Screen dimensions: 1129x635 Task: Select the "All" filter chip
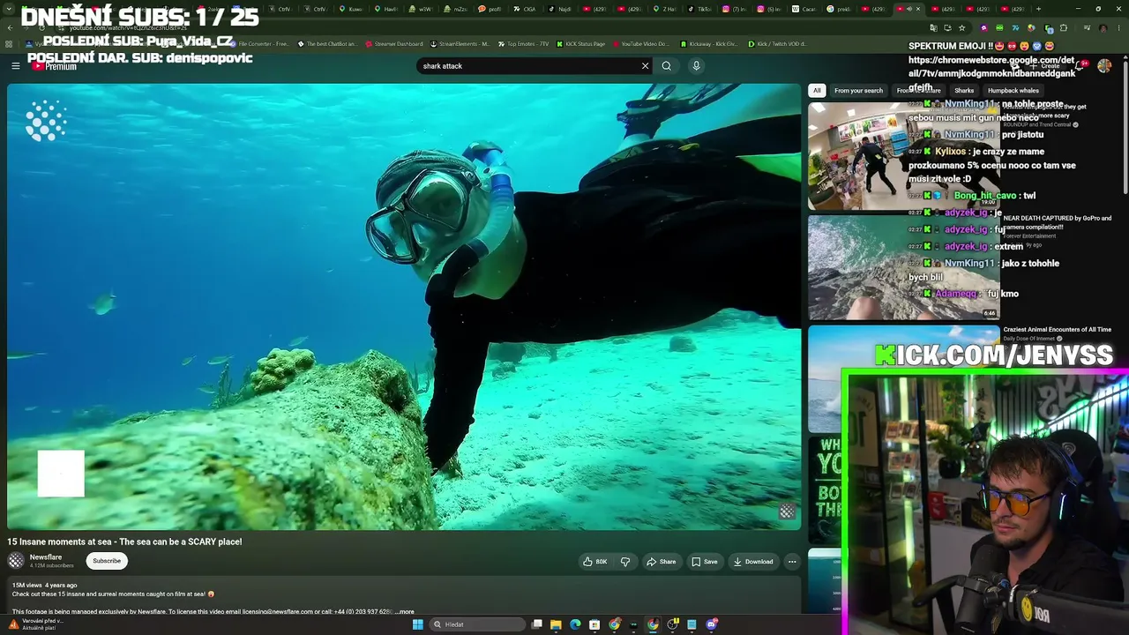(817, 90)
